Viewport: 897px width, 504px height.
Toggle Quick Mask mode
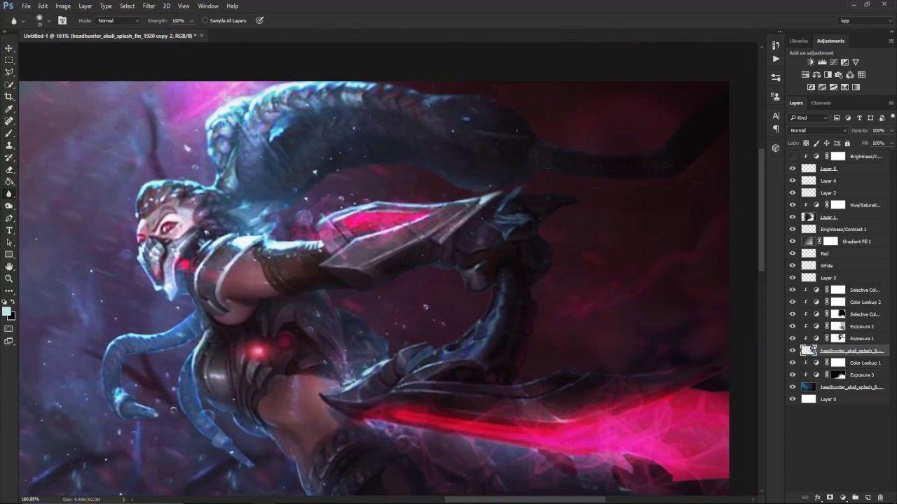[x=9, y=328]
